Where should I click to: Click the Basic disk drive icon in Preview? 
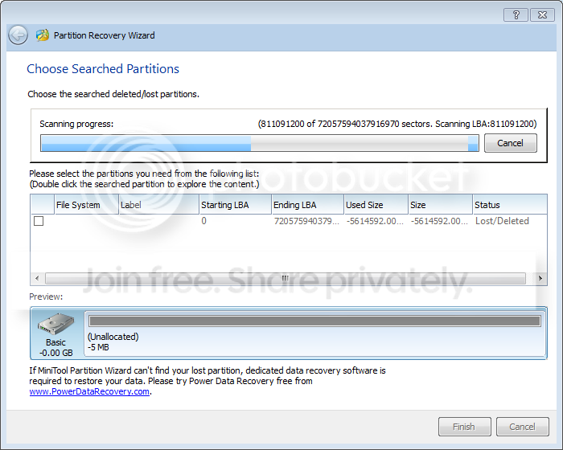pyautogui.click(x=55, y=323)
